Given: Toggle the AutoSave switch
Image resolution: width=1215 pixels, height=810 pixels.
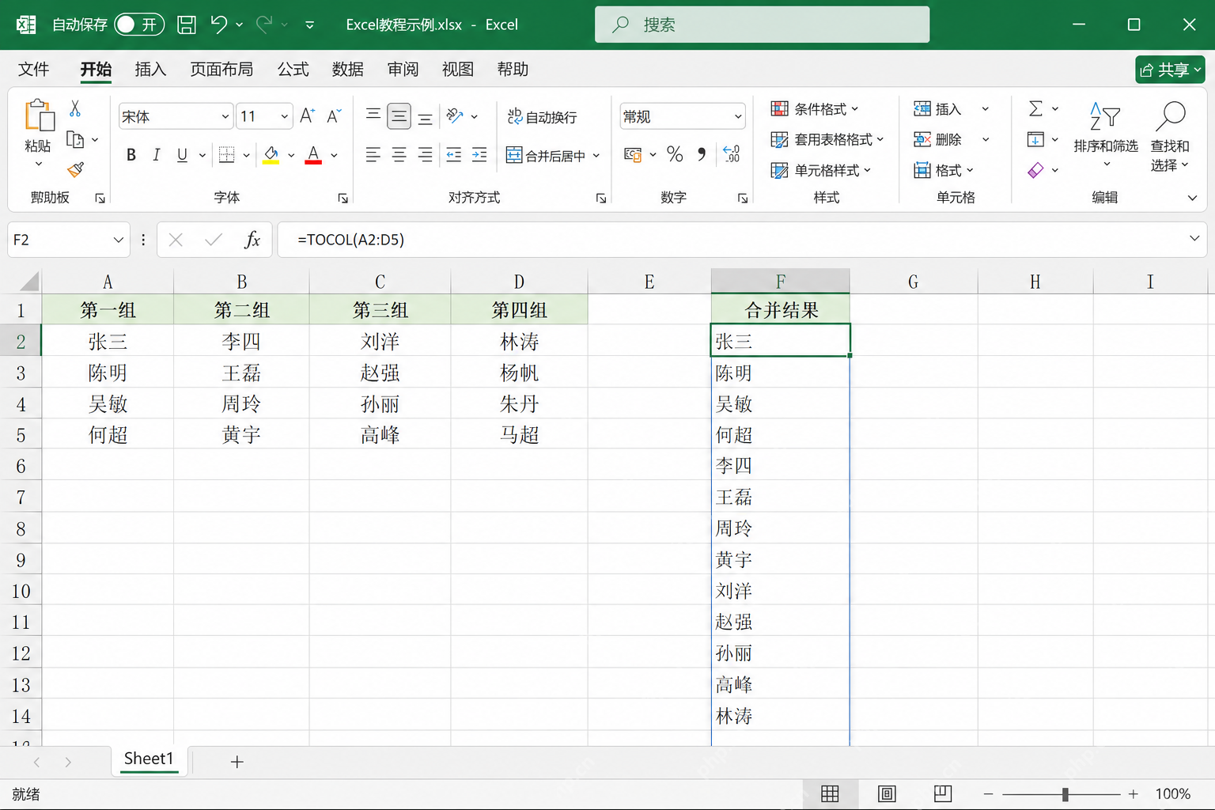Looking at the screenshot, I should point(139,25).
